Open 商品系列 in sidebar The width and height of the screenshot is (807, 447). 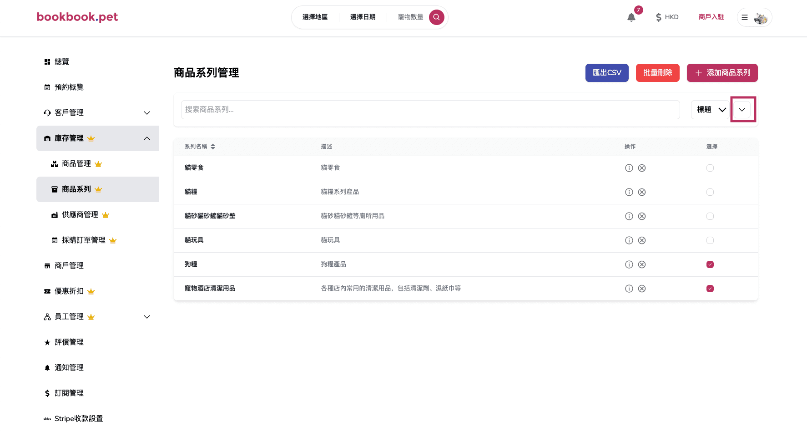point(97,189)
